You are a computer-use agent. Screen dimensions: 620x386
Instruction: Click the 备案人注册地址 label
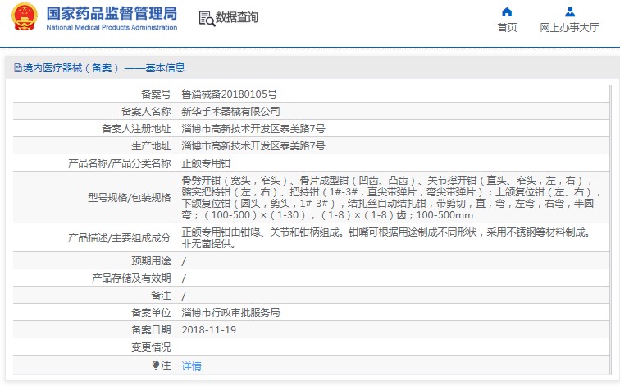point(136,129)
